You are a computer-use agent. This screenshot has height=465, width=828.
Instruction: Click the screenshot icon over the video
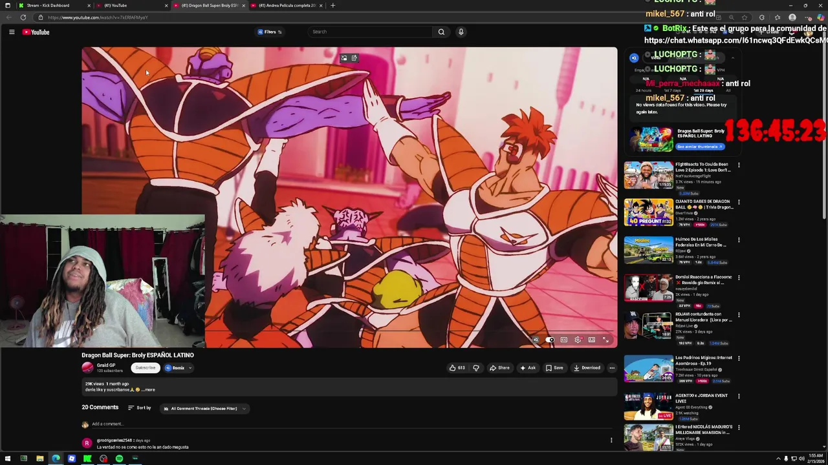(x=344, y=58)
